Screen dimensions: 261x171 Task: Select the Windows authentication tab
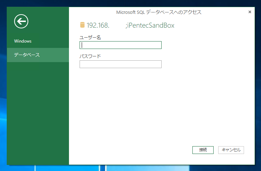38,41
